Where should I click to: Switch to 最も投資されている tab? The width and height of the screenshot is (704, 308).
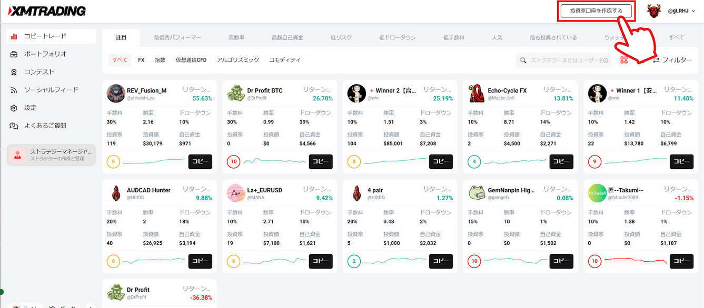point(553,37)
